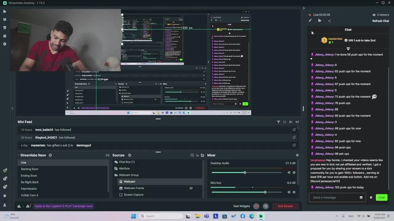Collapse the Webcam Group folder
The image size is (394, 221).
pos(116,175)
